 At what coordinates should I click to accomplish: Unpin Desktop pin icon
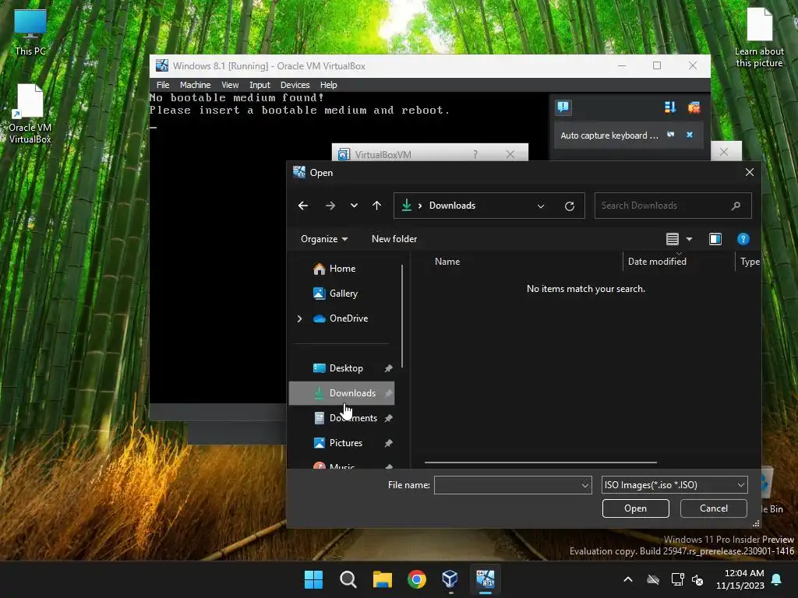388,368
